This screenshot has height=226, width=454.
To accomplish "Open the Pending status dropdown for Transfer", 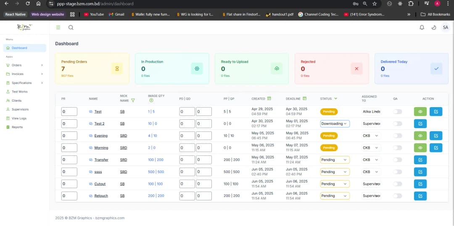I will pyautogui.click(x=335, y=160).
